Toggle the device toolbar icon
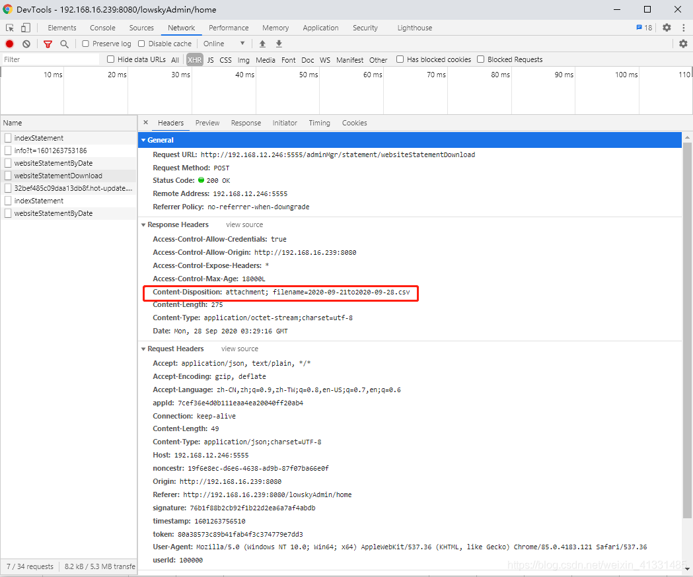This screenshot has height=577, width=693. [x=26, y=28]
